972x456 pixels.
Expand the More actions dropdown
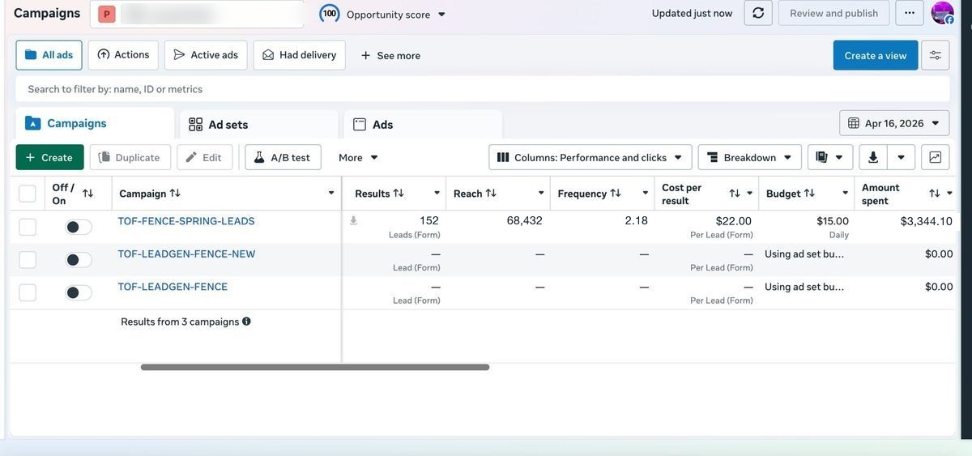pos(359,157)
